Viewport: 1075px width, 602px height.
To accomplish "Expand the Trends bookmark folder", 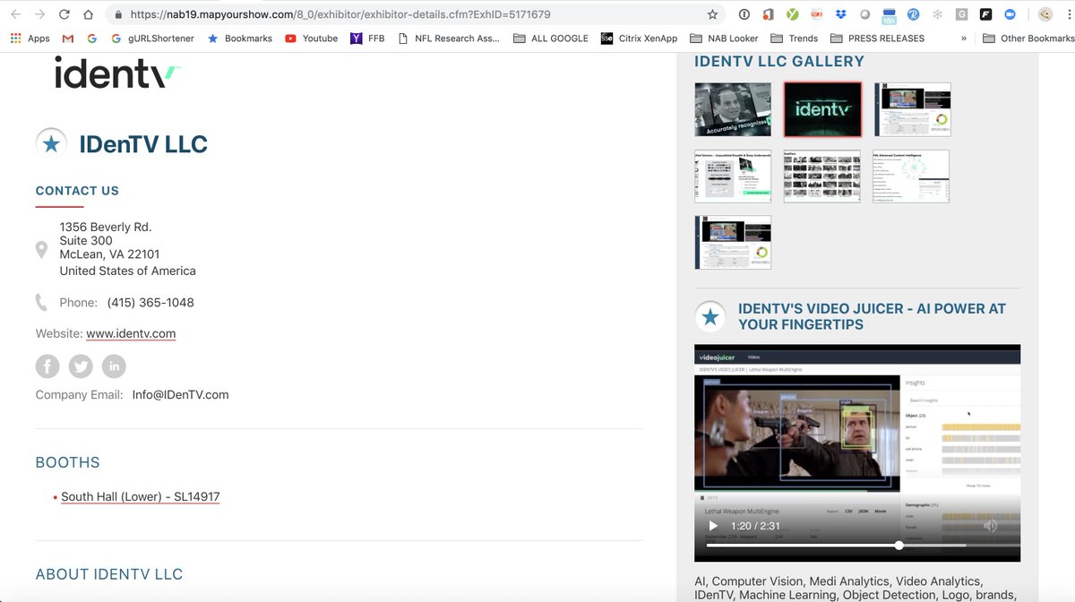I will [794, 39].
